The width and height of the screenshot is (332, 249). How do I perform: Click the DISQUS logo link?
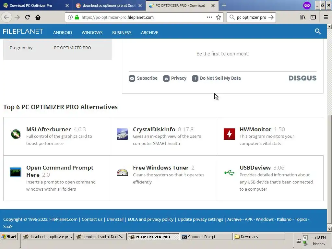click(302, 78)
